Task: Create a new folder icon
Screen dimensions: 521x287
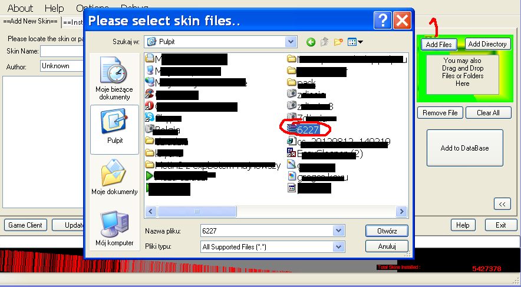Action: [338, 42]
